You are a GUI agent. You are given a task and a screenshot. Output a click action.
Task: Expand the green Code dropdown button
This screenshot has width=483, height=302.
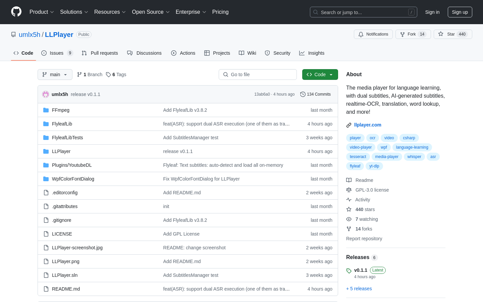coord(320,74)
